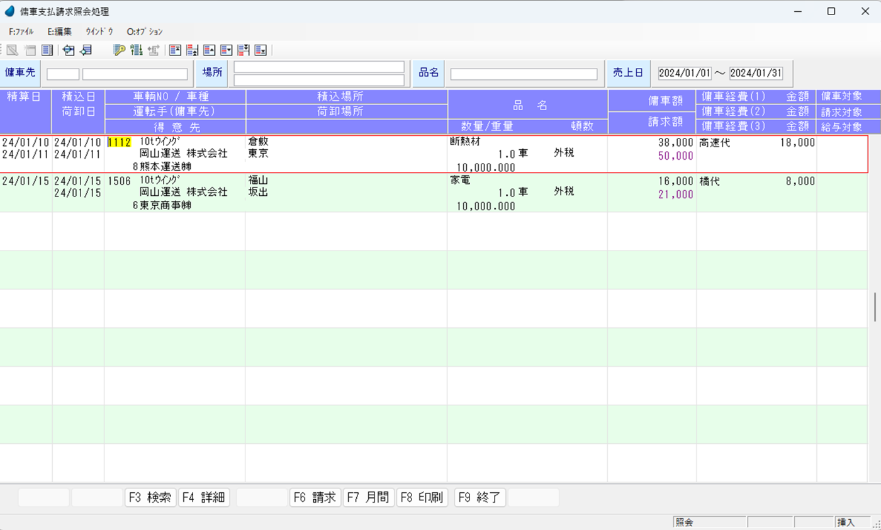Click the 傭車先 filter label button
Screen dimensions: 881x530
20,73
